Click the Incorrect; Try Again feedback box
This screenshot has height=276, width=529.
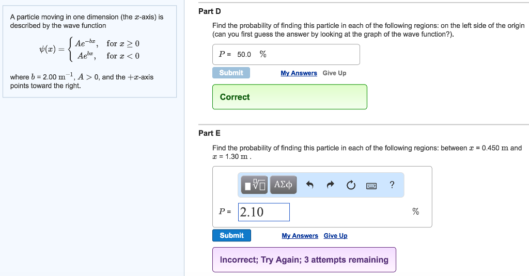pyautogui.click(x=304, y=259)
